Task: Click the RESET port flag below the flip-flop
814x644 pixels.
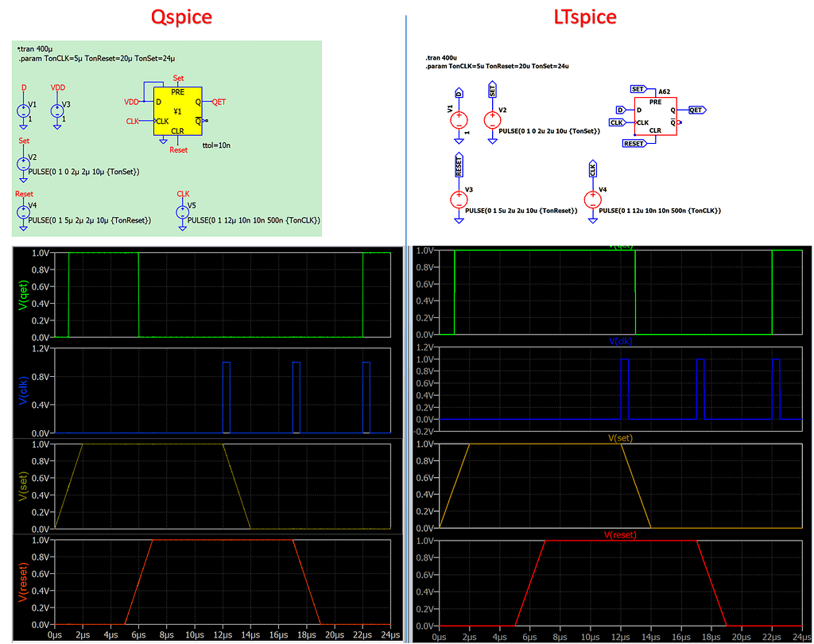Action: click(x=635, y=143)
